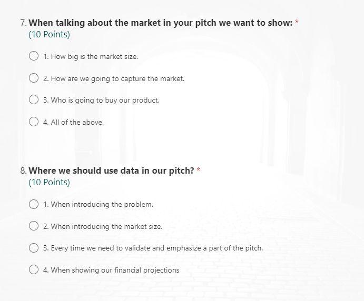Select 'Every time we need to validate' radio
The image size is (364, 301).
[x=34, y=248]
